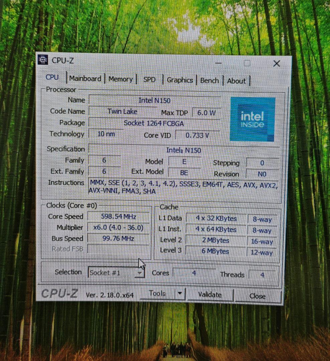Click the Intel Inside logo
Viewport: 330px width, 361px height.
click(x=252, y=119)
